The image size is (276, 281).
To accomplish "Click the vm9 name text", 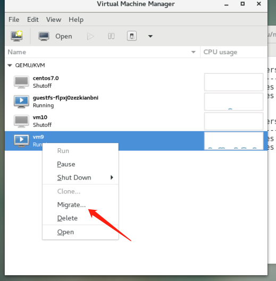I will click(x=38, y=137).
